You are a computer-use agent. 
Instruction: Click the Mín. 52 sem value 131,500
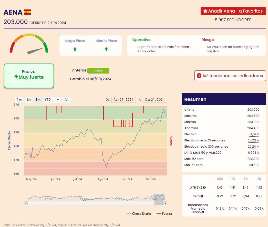point(254,165)
